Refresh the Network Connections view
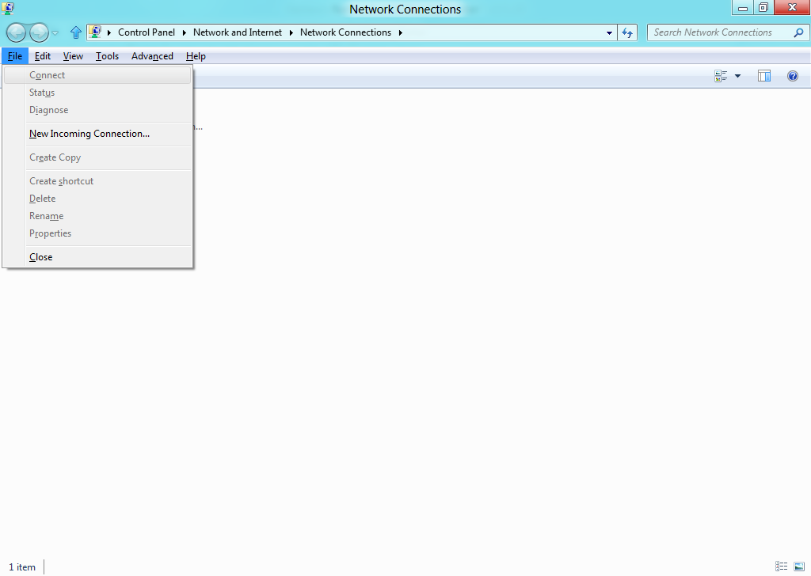 [x=627, y=32]
